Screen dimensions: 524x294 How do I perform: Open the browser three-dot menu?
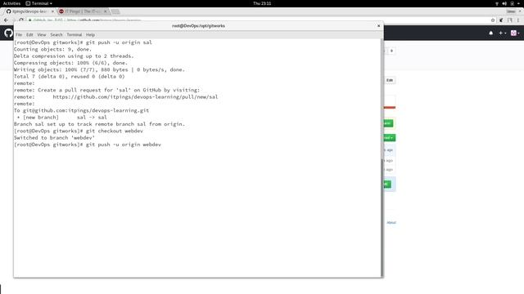[518, 20]
